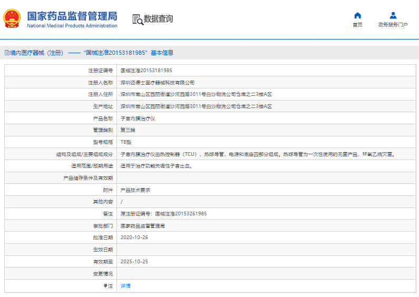This screenshot has width=419, height=297.
Task: Click 国家药品监督管理局 title text
Action: click(72, 16)
